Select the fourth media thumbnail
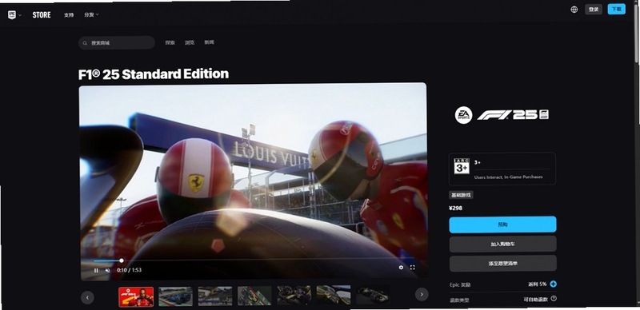 [254, 296]
